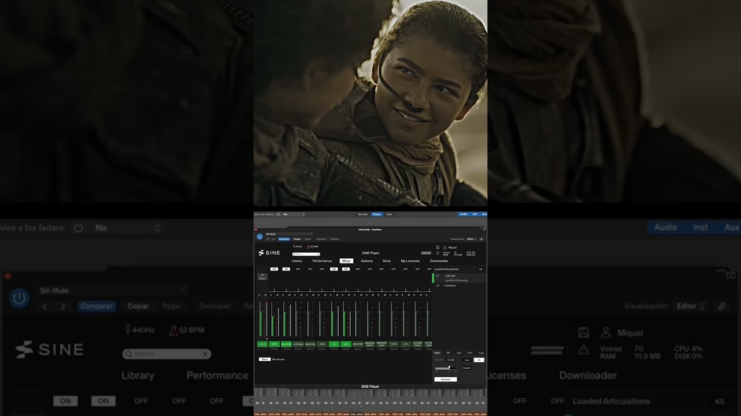
Task: Open the 1/2 out menu under SPOT
Action: coord(274,349)
